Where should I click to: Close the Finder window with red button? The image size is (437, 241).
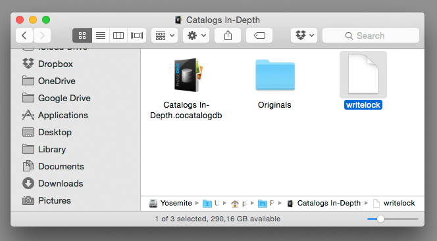point(20,20)
